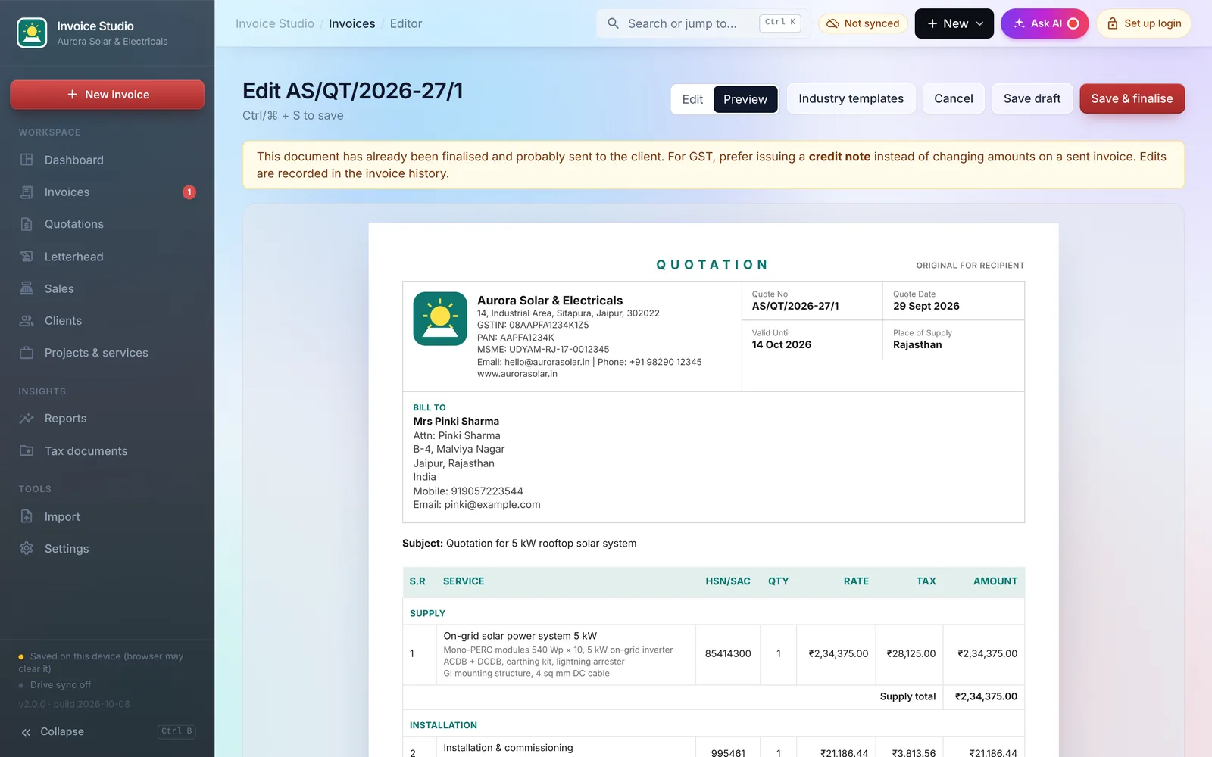Collapse the sidebar

[x=107, y=731]
